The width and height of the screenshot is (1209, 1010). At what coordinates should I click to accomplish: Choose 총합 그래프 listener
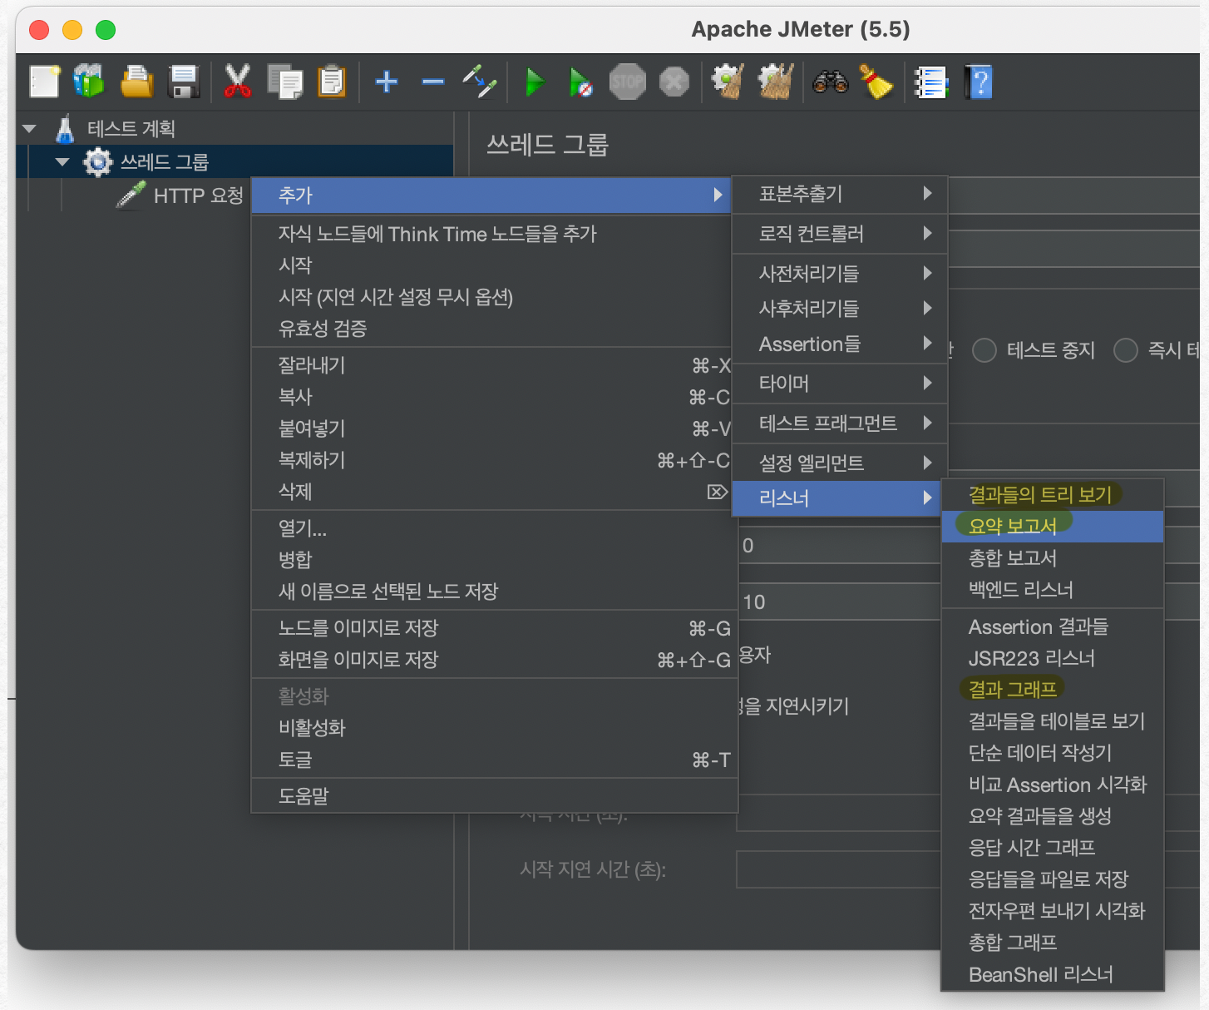[1053, 943]
